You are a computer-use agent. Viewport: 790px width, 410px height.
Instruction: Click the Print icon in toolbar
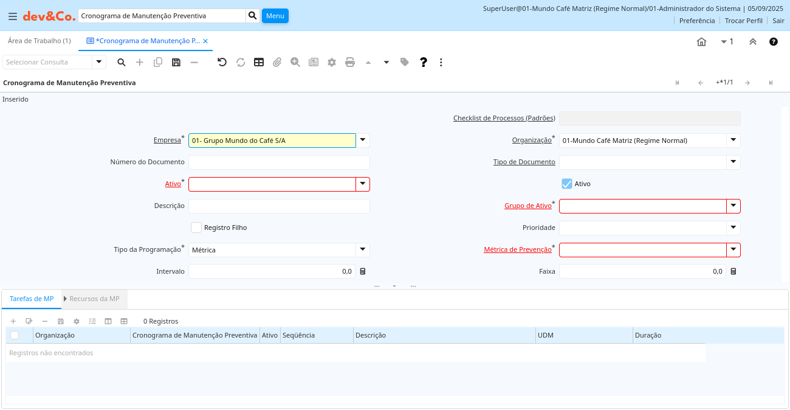click(350, 62)
